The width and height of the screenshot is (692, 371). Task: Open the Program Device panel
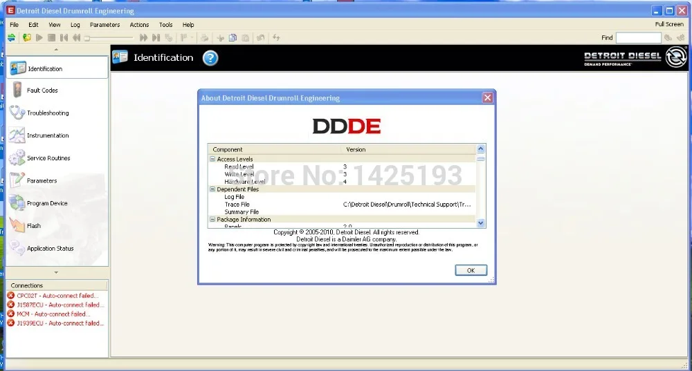[x=57, y=203]
